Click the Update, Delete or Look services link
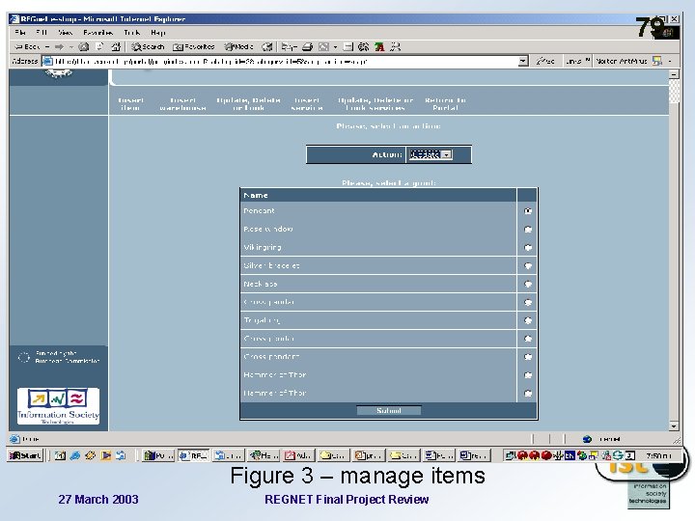The height and width of the screenshot is (521, 695). (375, 104)
